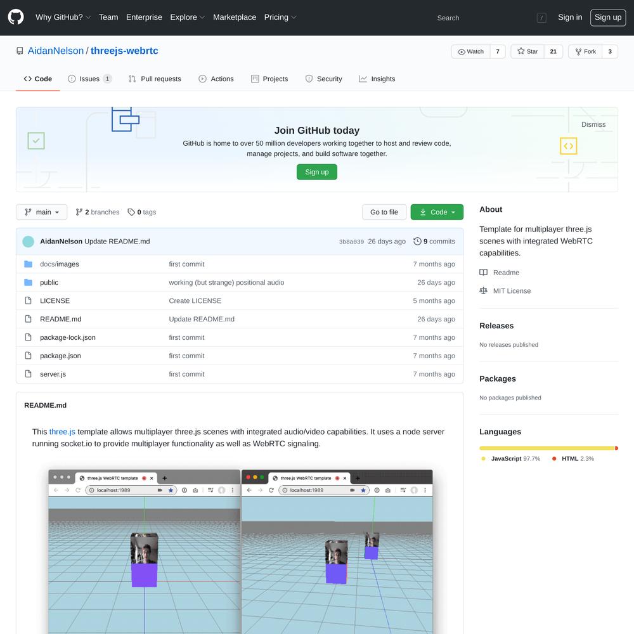Click the Readme book icon in About
This screenshot has width=634, height=634.
pyautogui.click(x=483, y=272)
